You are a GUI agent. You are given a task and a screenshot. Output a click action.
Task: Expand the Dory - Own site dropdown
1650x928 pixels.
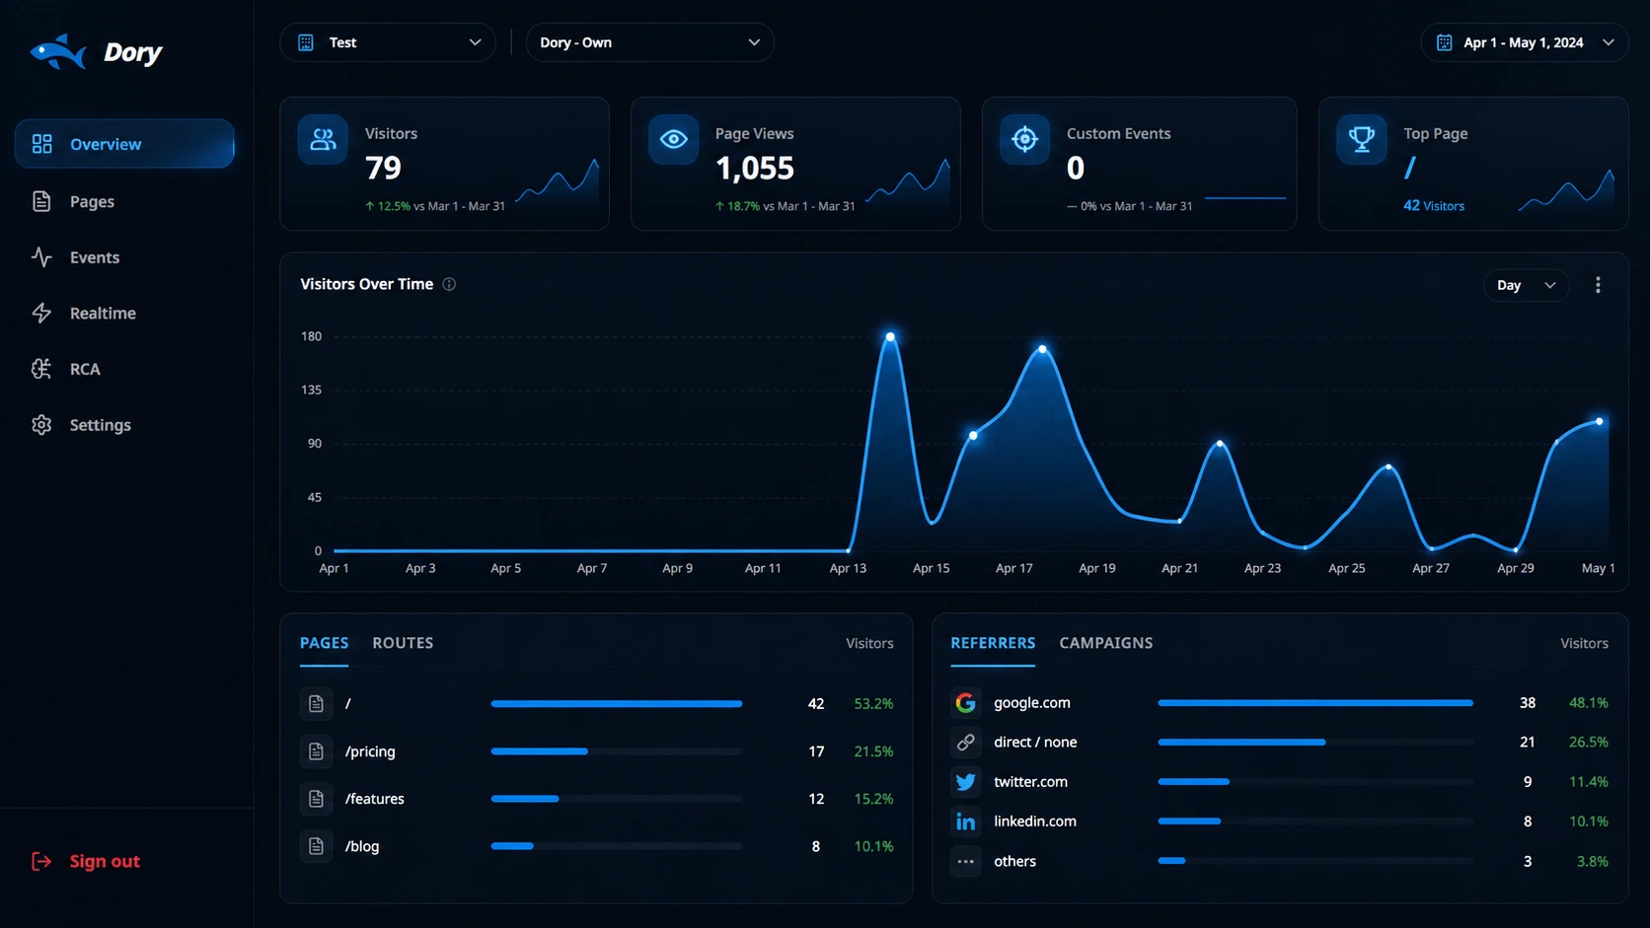click(x=649, y=42)
